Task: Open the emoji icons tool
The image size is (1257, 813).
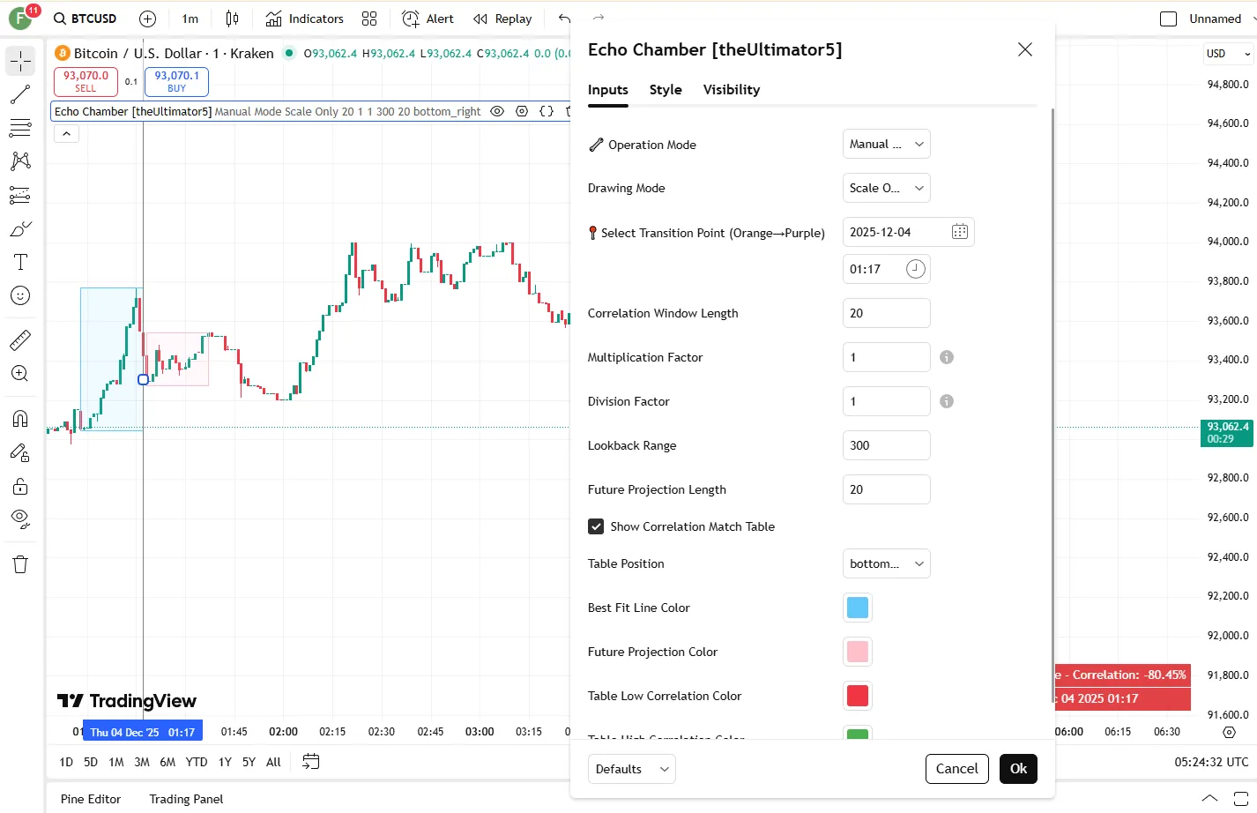Action: click(x=20, y=296)
